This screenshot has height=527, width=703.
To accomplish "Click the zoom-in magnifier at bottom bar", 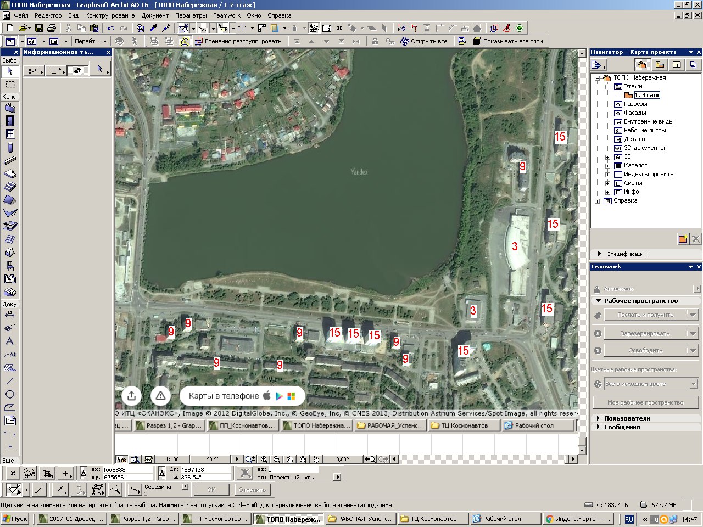I will pyautogui.click(x=264, y=459).
